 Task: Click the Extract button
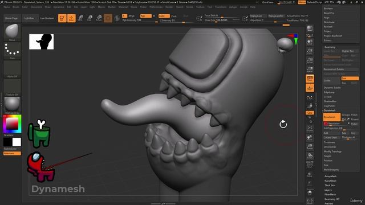tap(327, 40)
